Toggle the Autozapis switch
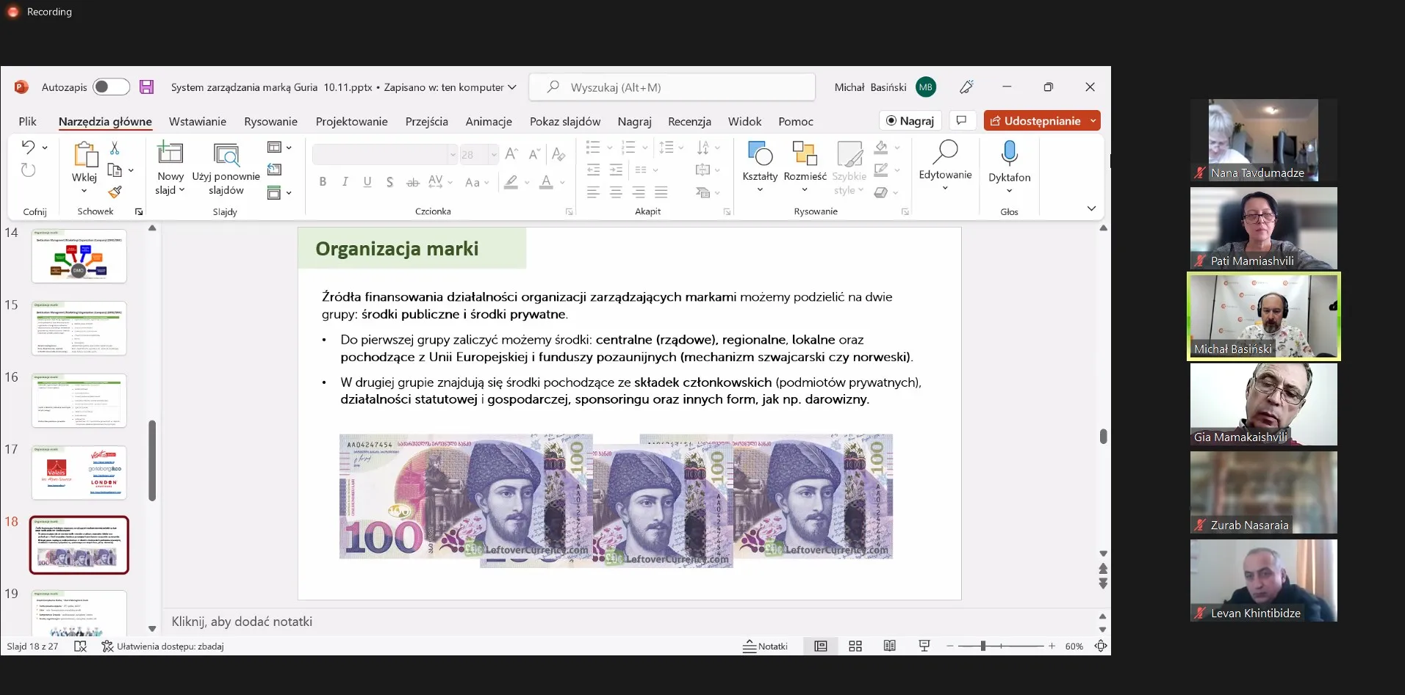 [x=111, y=87]
